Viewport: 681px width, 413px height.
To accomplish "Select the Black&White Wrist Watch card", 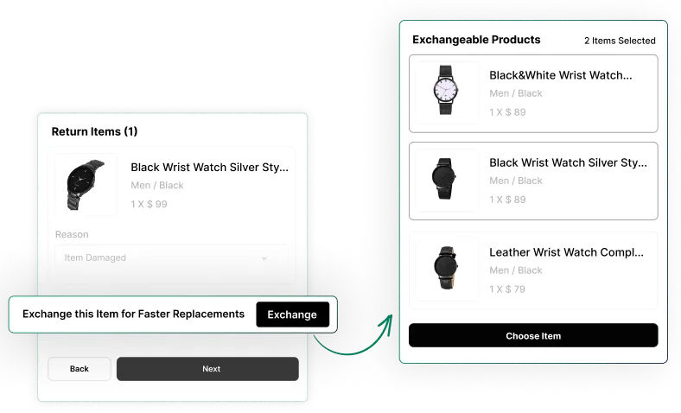I will [533, 93].
